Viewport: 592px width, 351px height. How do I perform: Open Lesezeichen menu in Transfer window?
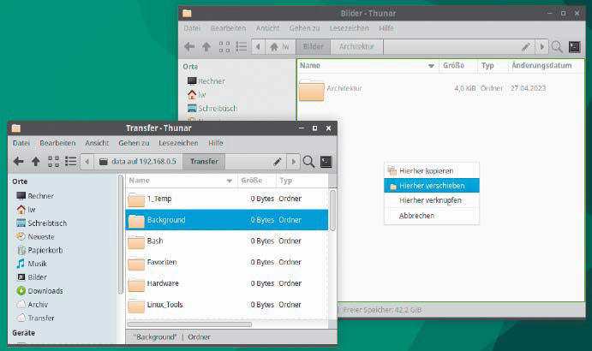click(x=178, y=143)
